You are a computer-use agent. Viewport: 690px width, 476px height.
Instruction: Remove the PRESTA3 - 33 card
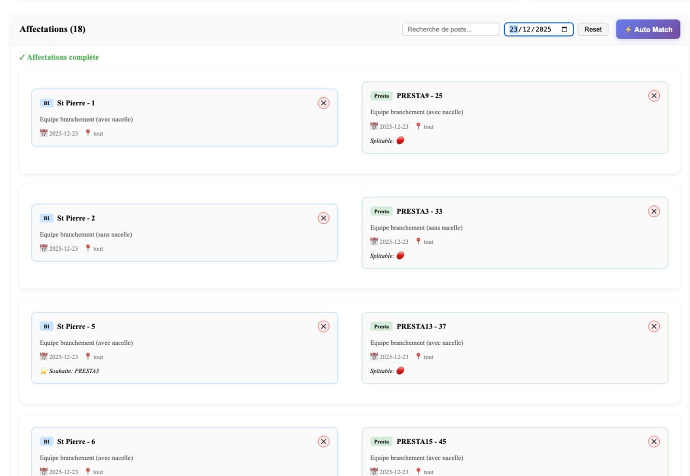(654, 211)
